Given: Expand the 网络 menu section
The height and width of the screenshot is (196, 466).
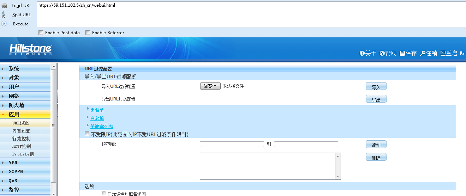Looking at the screenshot, I should 25,96.
